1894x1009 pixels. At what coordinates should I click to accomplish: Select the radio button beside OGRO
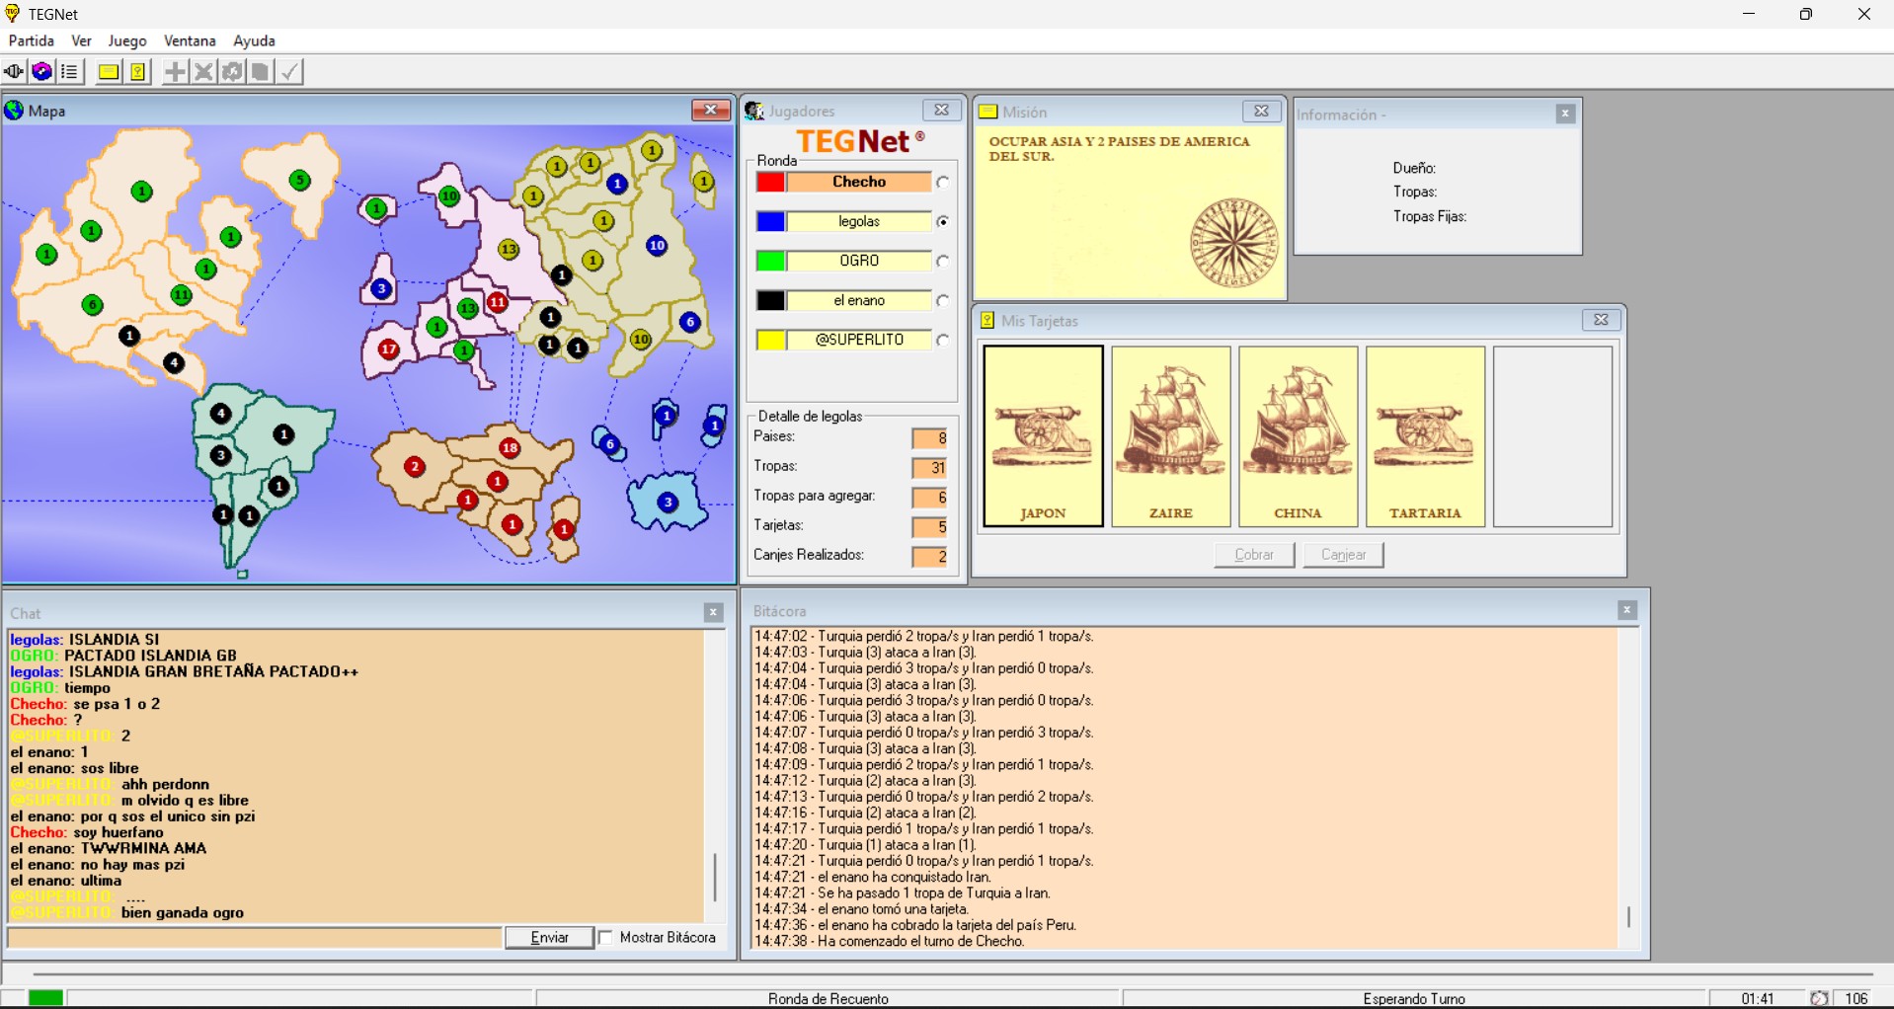(943, 262)
